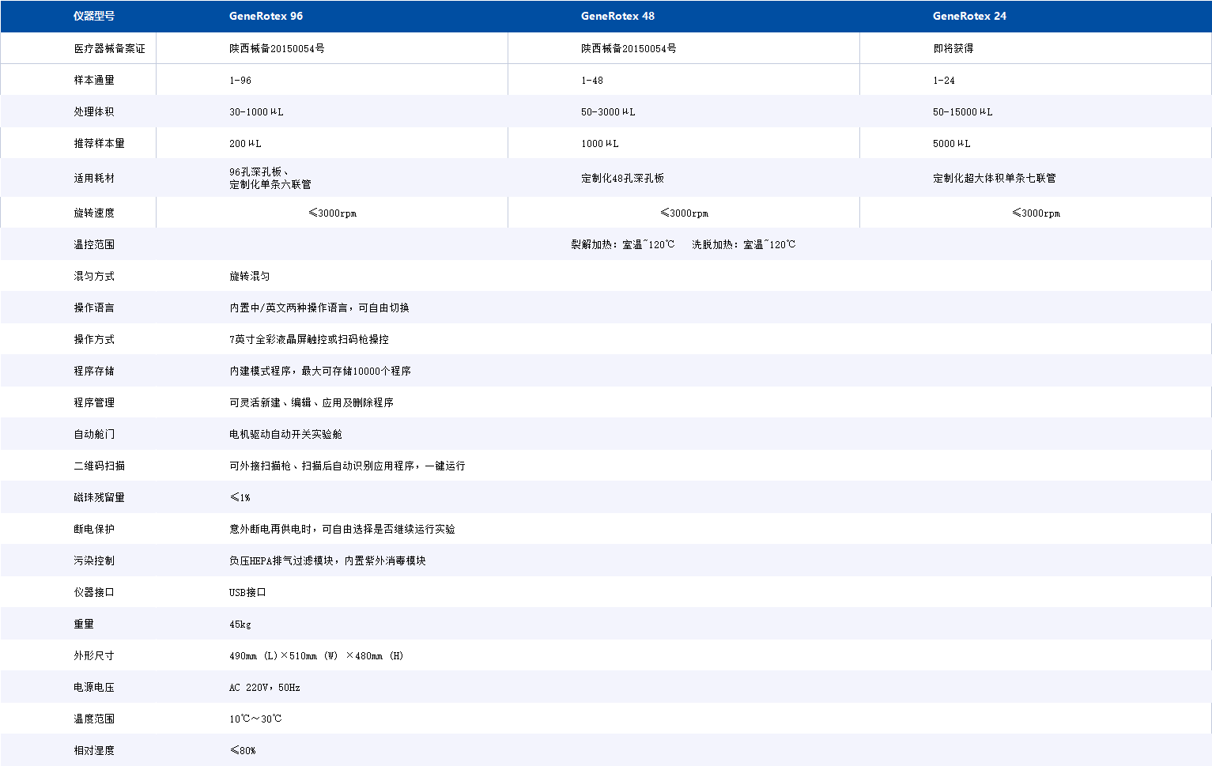The height and width of the screenshot is (766, 1212).
Task: Select the '10℃～30℃' temperature range value
Action: (255, 719)
